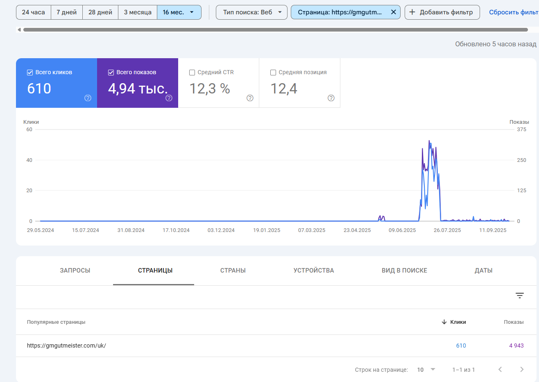The height and width of the screenshot is (382, 539).
Task: Click the 12,3 % average CTR value
Action: click(x=210, y=89)
